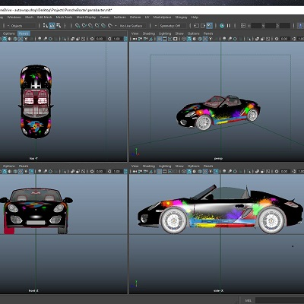
Task: Open the Surfaces menu
Action: (x=119, y=17)
